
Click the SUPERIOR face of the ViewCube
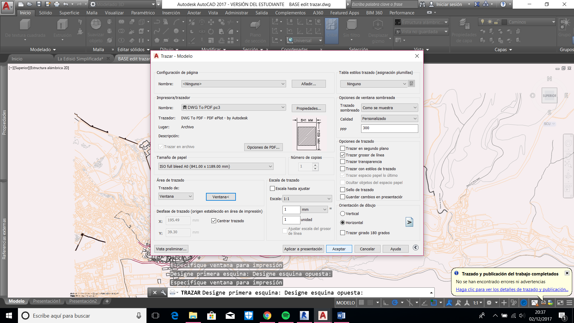click(549, 96)
